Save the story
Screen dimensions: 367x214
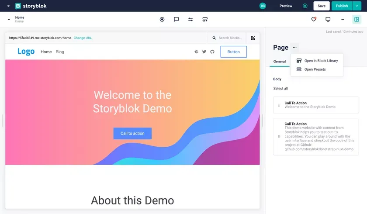[322, 6]
